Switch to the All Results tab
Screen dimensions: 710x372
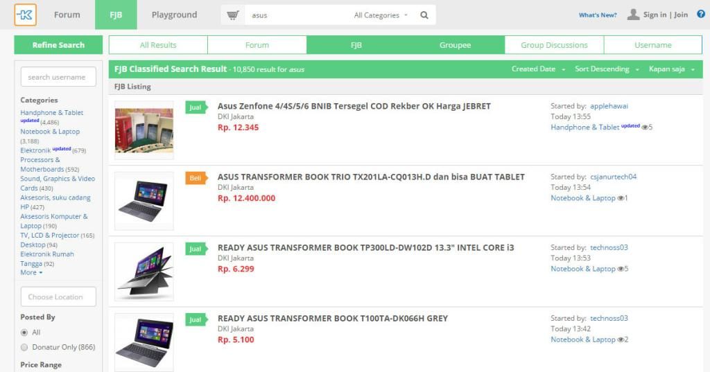click(x=158, y=45)
